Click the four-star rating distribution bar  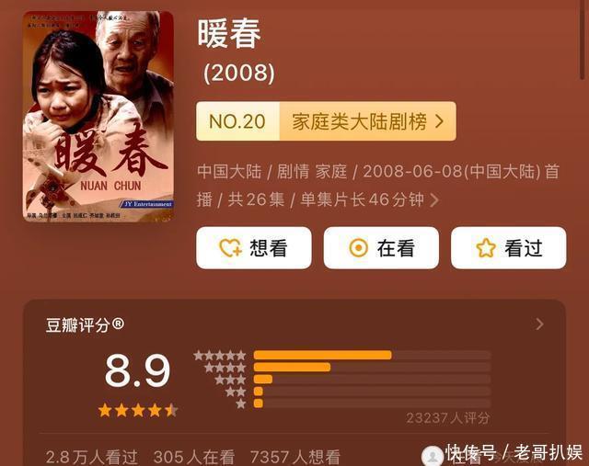tap(372, 367)
